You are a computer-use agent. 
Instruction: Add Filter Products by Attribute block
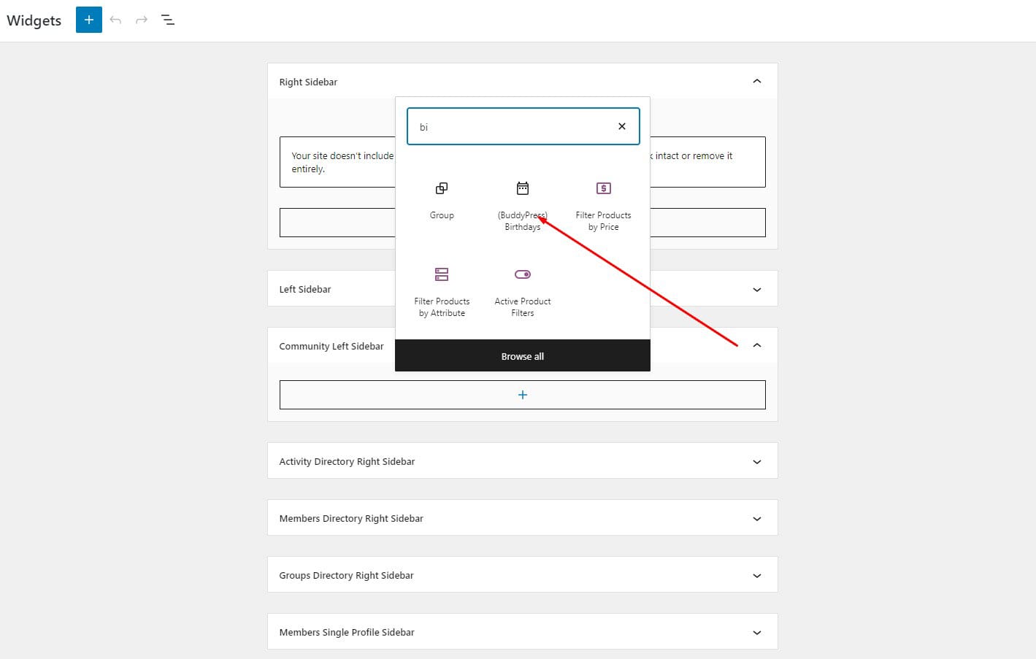(442, 290)
